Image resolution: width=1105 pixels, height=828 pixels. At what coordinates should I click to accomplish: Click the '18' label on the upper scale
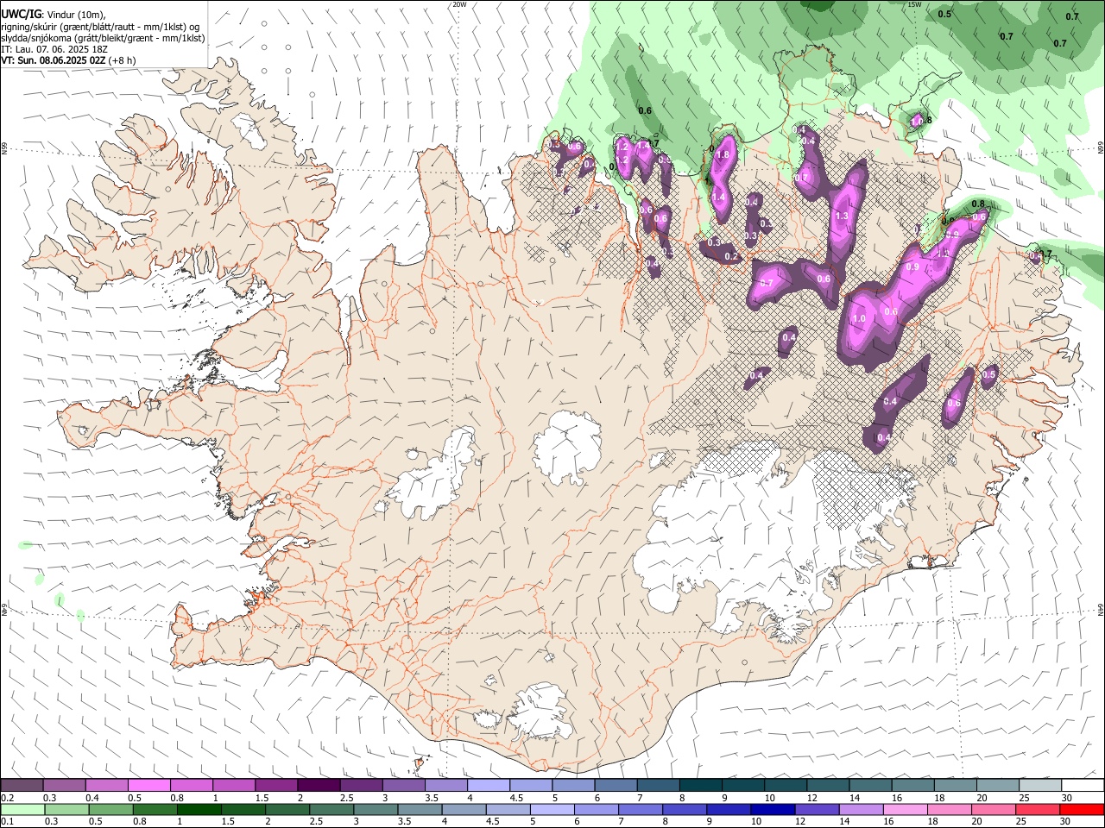tap(939, 798)
